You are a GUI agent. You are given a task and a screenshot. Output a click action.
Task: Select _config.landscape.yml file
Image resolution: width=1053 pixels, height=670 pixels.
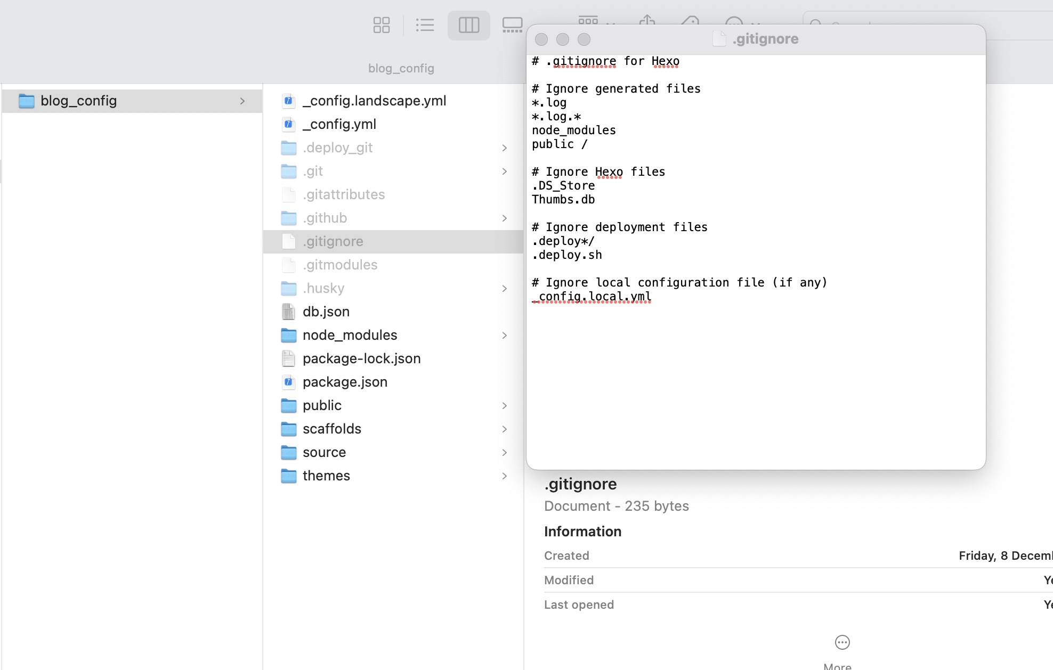coord(374,101)
